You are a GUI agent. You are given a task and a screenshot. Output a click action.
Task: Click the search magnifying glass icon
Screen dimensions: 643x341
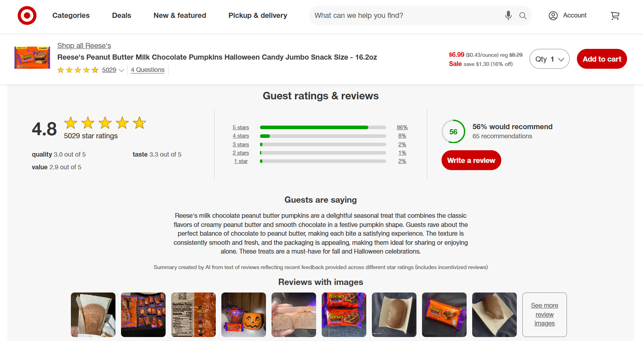[x=523, y=15]
